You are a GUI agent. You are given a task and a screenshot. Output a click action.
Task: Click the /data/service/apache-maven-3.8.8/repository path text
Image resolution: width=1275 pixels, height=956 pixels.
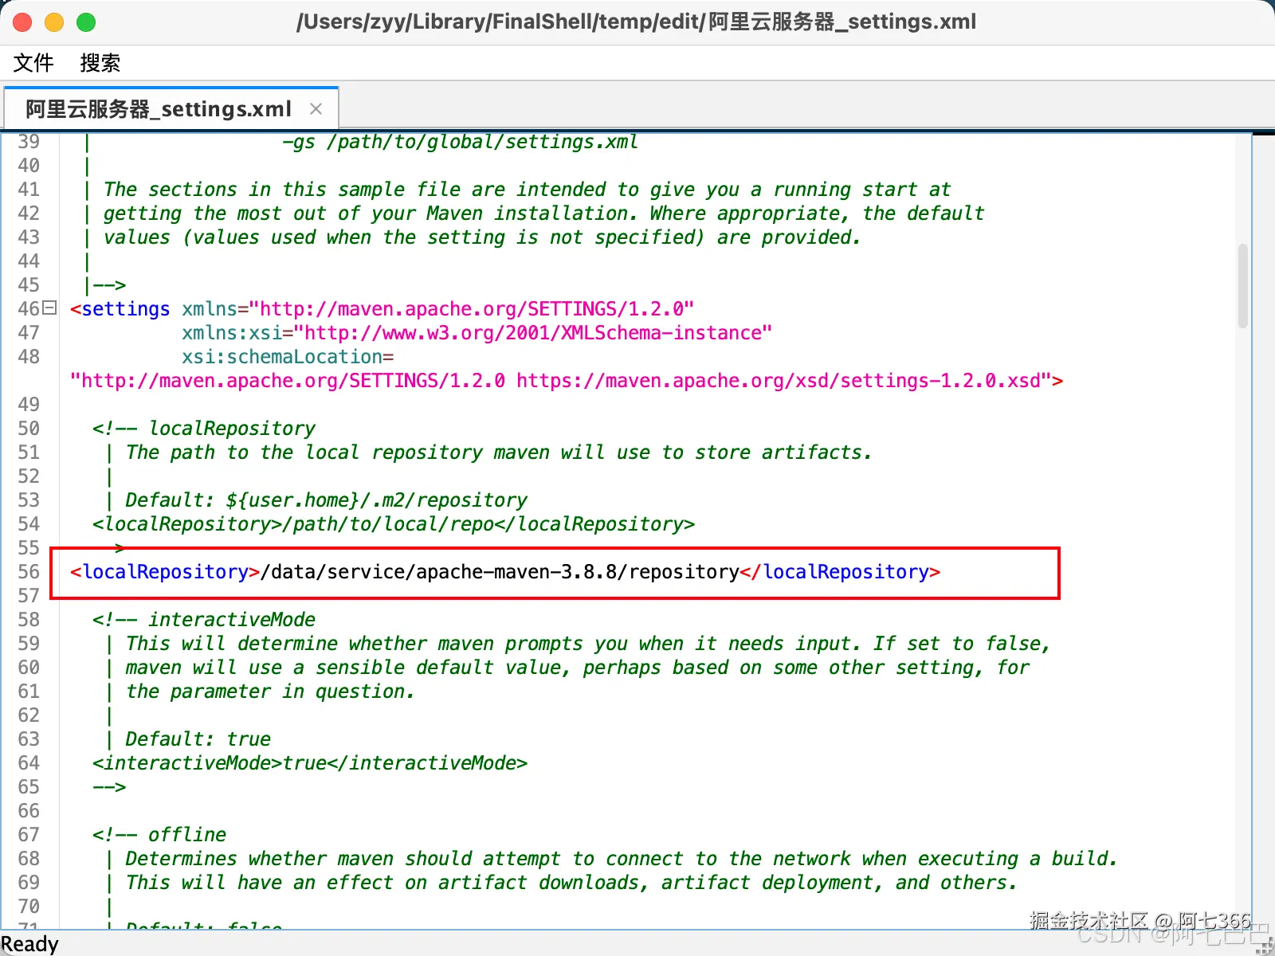coord(500,572)
